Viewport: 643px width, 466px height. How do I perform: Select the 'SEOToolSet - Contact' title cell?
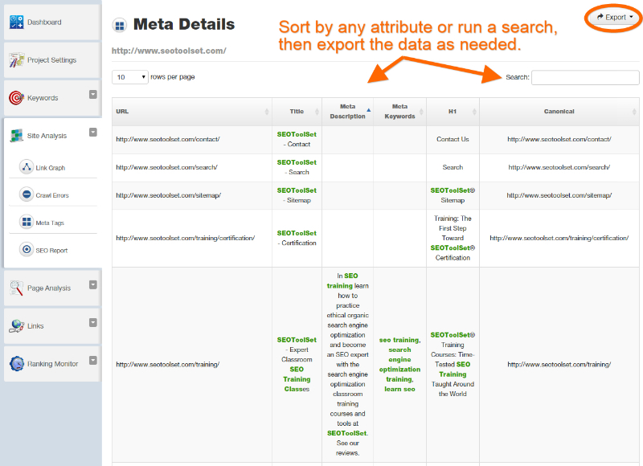pyautogui.click(x=297, y=139)
